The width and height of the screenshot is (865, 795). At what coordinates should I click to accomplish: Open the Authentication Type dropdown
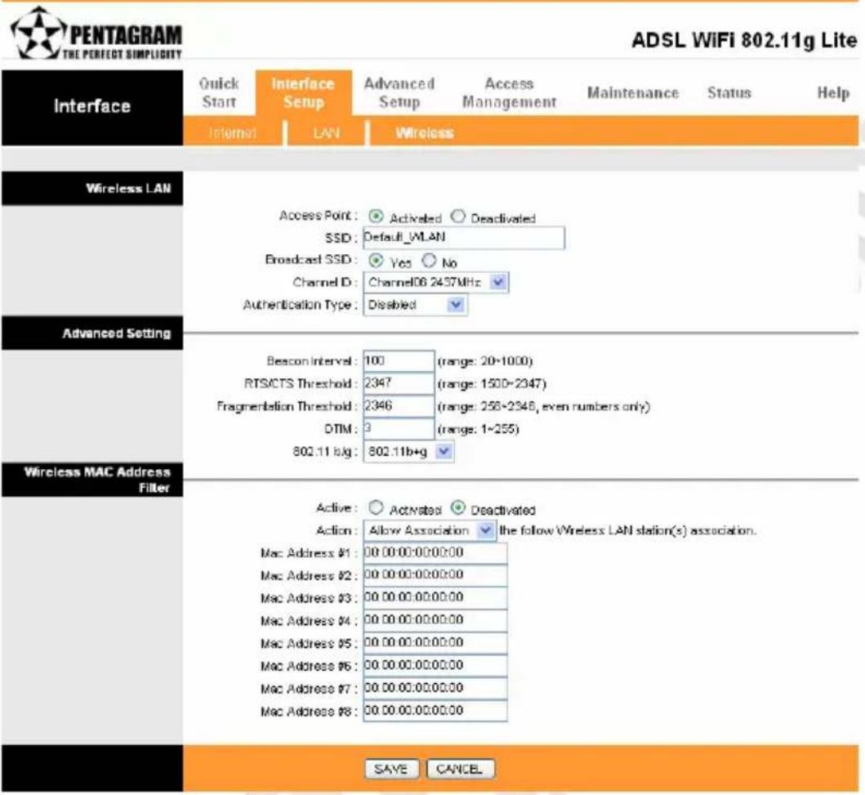pyautogui.click(x=415, y=305)
